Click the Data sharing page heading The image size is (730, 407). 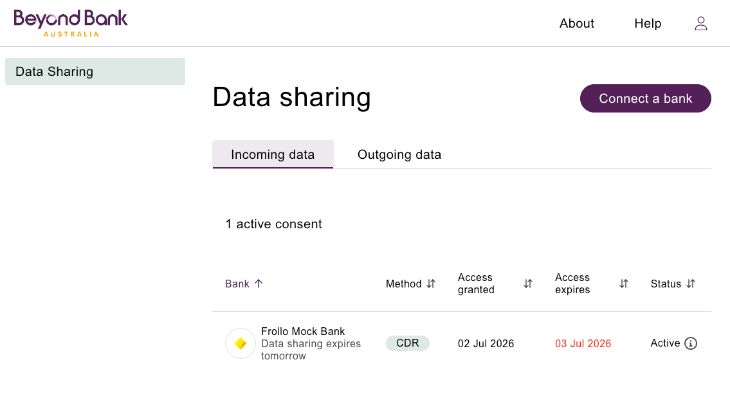[x=291, y=97]
